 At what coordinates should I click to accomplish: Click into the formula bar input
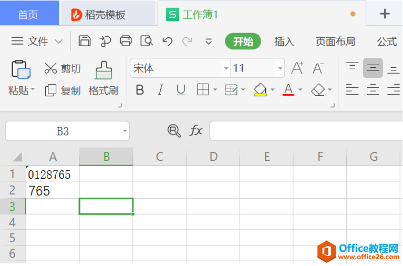tap(306, 131)
